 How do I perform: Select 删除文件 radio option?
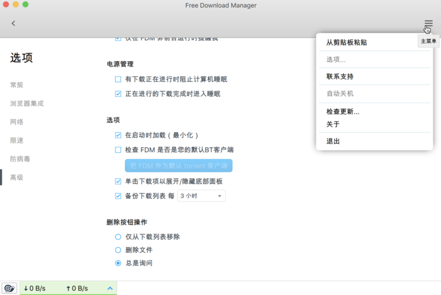coord(118,250)
